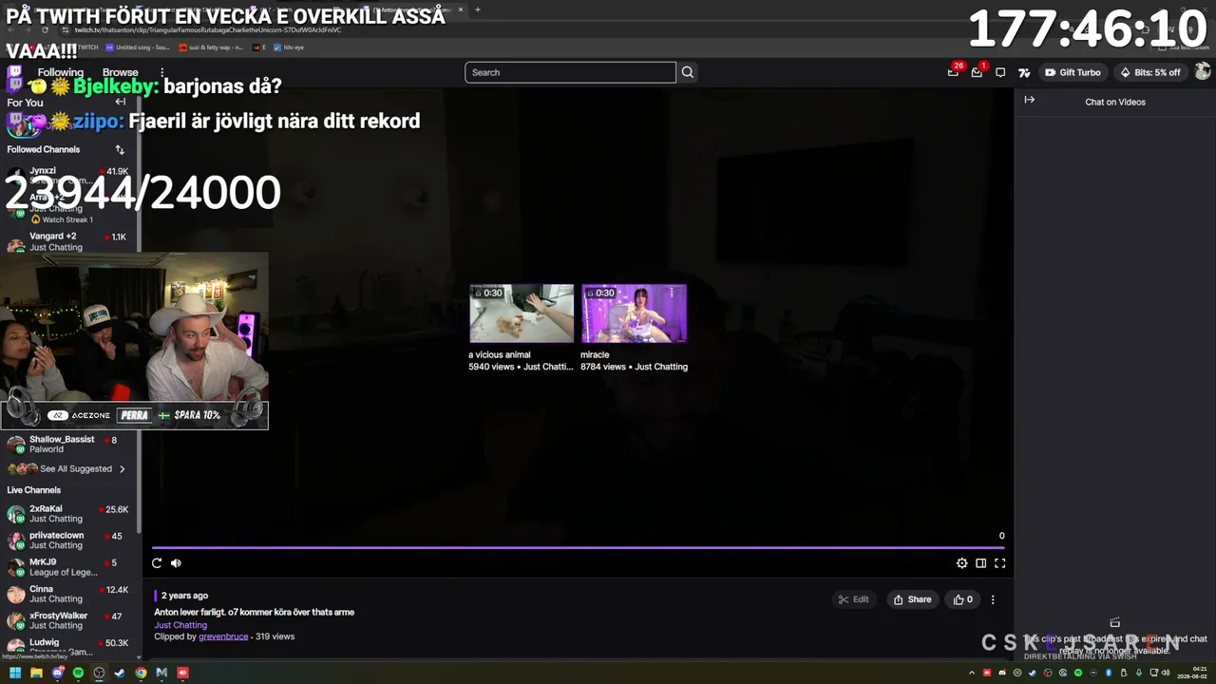Open the Following tab
1216x684 pixels.
tap(61, 72)
